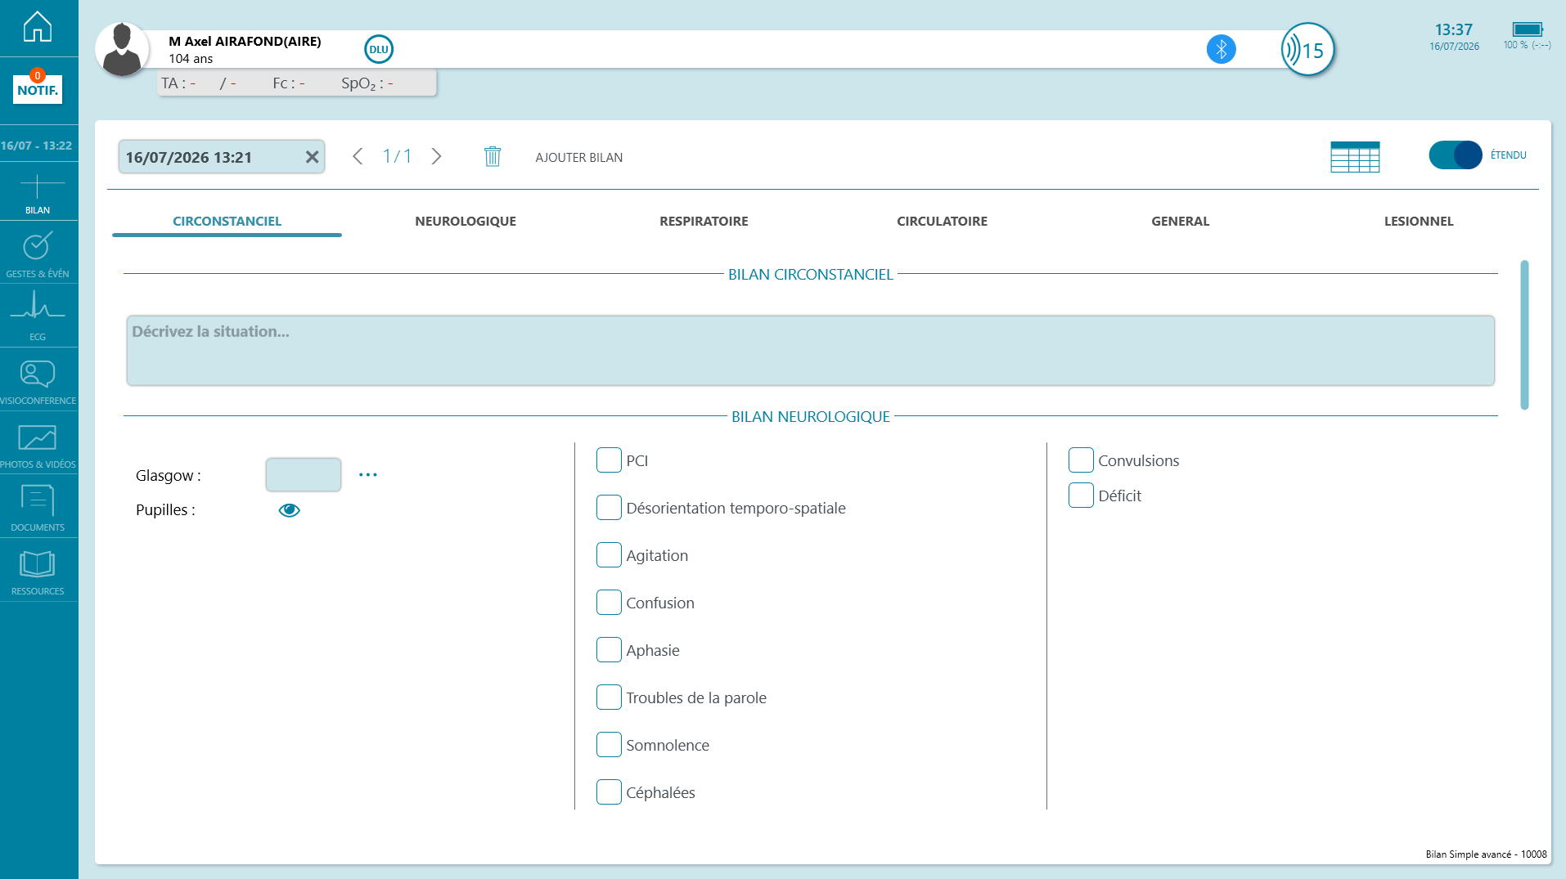Image resolution: width=1566 pixels, height=879 pixels.
Task: Click the DLU circle badge
Action: pyautogui.click(x=379, y=49)
